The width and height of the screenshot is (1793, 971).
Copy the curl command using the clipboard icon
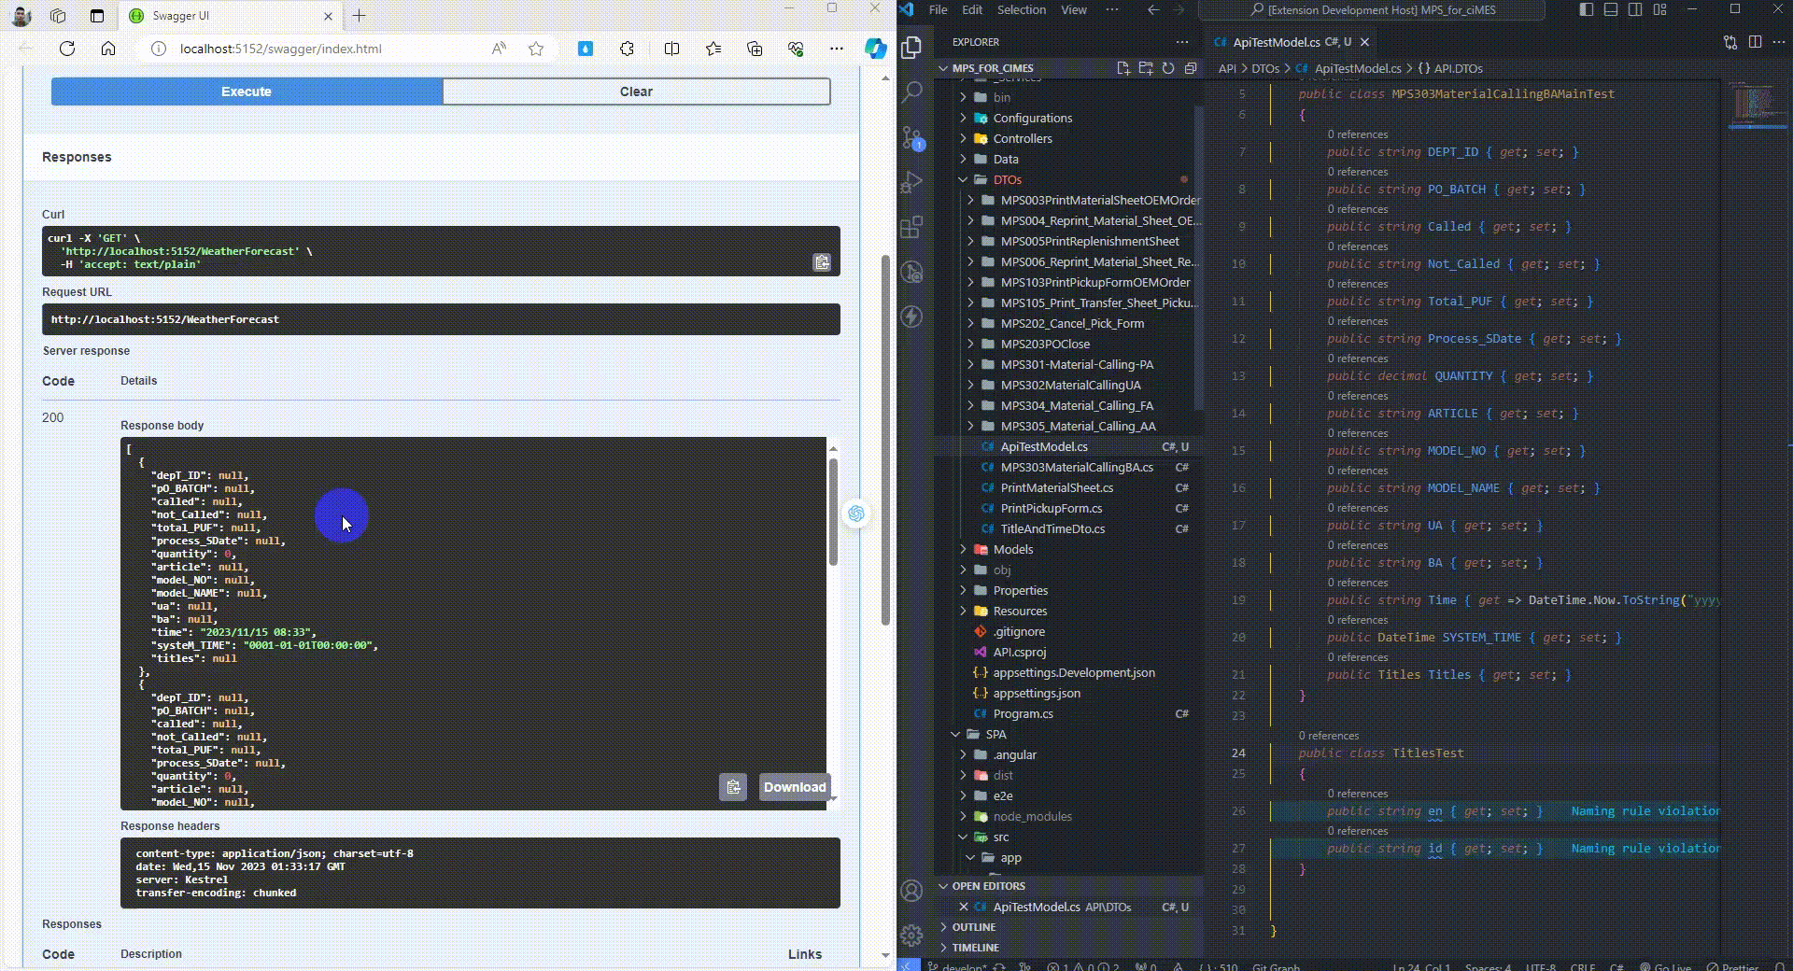point(821,262)
